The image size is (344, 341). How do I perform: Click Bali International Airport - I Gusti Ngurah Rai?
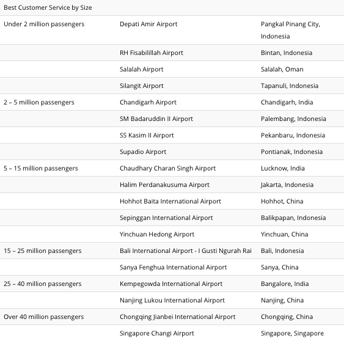point(186,251)
